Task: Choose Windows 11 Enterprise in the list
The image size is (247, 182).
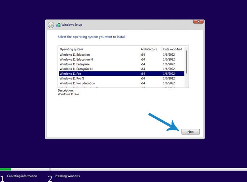Action: click(x=75, y=64)
